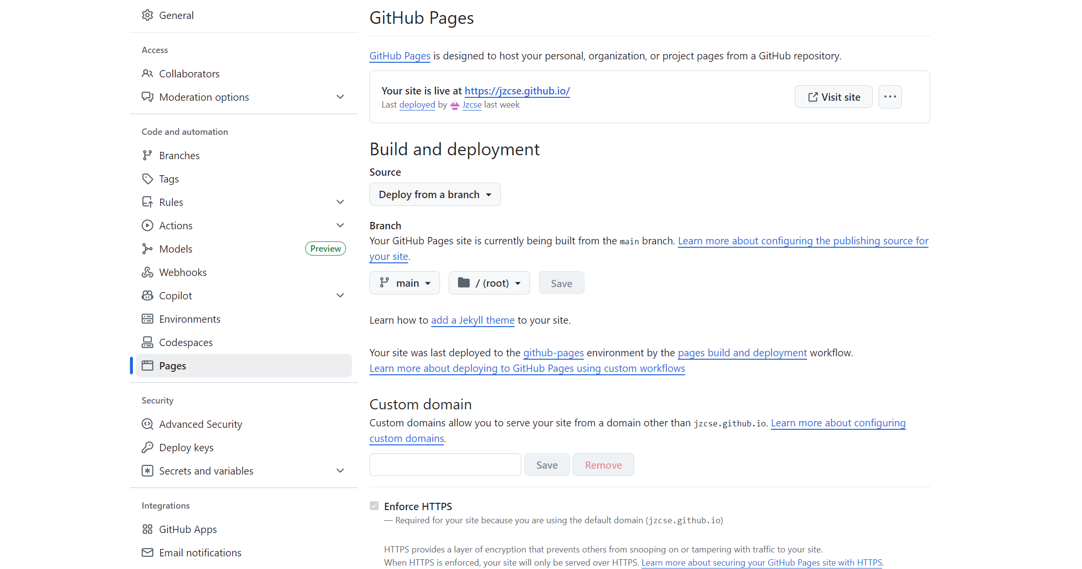Toggle the Enforce HTTPS checkbox
The image size is (1082, 569).
pos(374,506)
